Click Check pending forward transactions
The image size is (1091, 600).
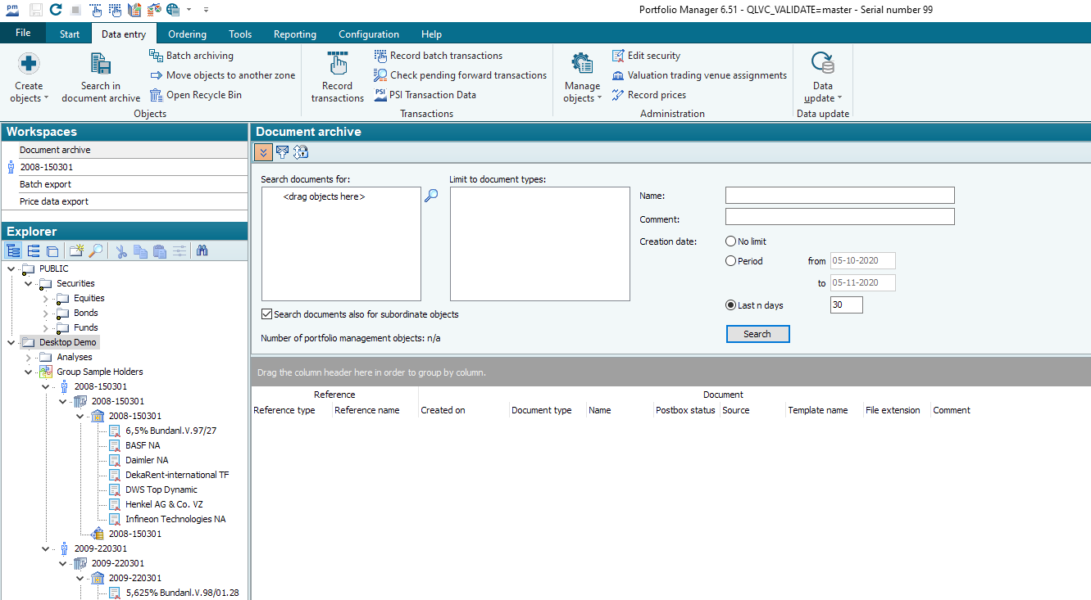(468, 75)
